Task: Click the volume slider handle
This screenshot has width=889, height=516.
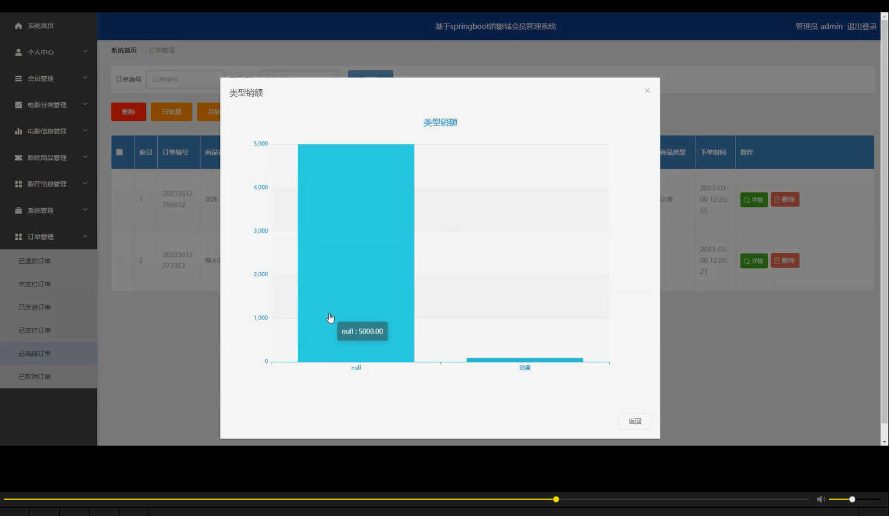Action: pyautogui.click(x=852, y=500)
